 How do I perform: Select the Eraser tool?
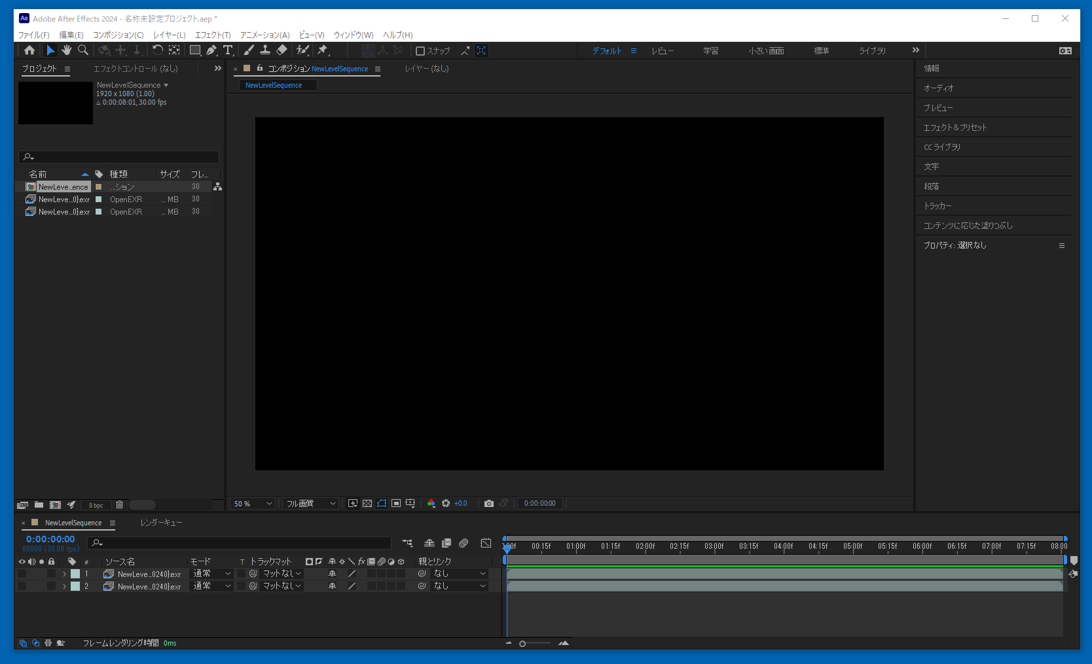(x=282, y=50)
